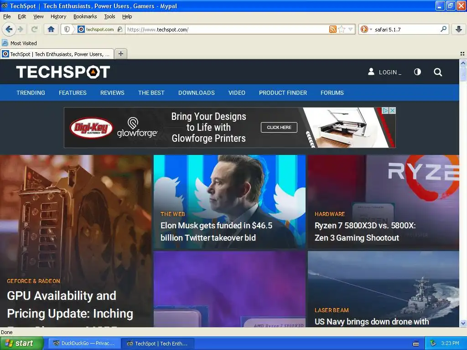This screenshot has height=350, width=467.
Task: Open the FEATURES nav link
Action: click(73, 93)
